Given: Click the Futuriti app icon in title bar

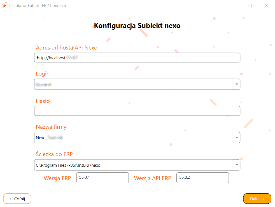Looking at the screenshot, I should click(5, 5).
